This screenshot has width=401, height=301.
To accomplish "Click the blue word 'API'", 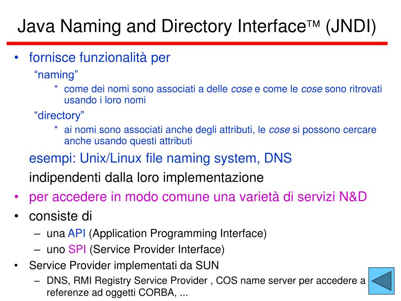I will click(76, 233).
